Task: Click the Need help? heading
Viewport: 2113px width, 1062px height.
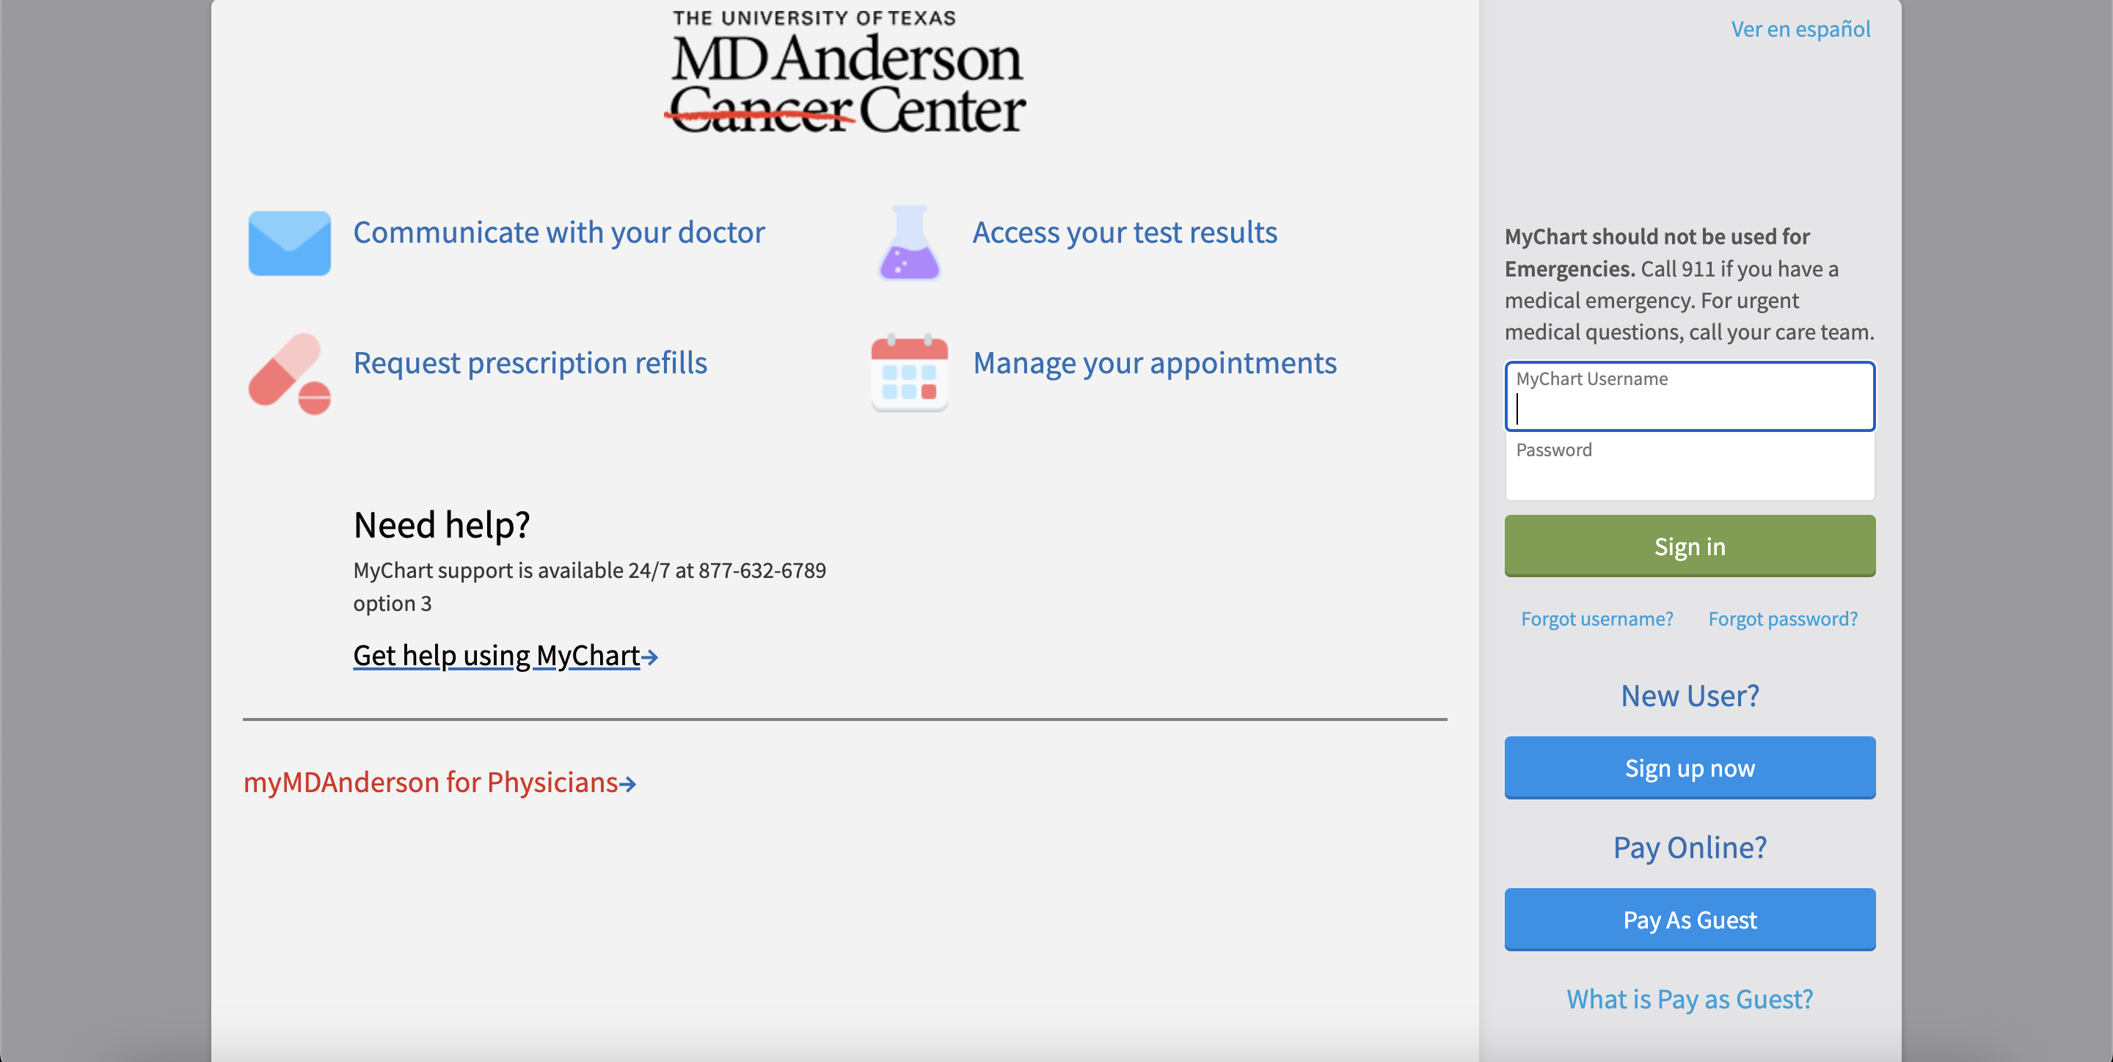Action: 442,525
